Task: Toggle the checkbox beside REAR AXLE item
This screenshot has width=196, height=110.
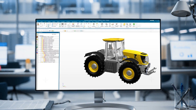Action: point(43,43)
